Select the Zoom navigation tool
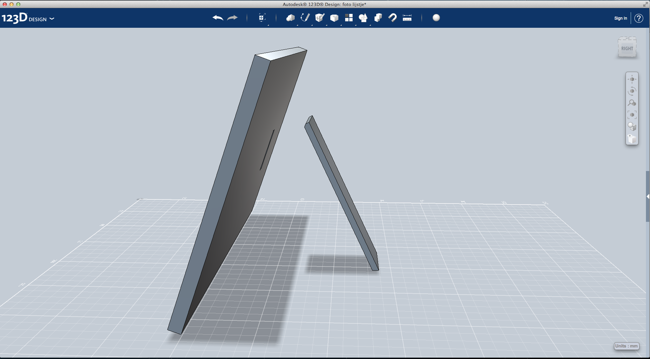This screenshot has height=359, width=650. pos(632,103)
